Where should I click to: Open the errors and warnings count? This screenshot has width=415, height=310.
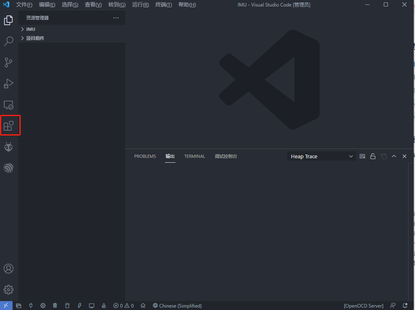(124, 306)
